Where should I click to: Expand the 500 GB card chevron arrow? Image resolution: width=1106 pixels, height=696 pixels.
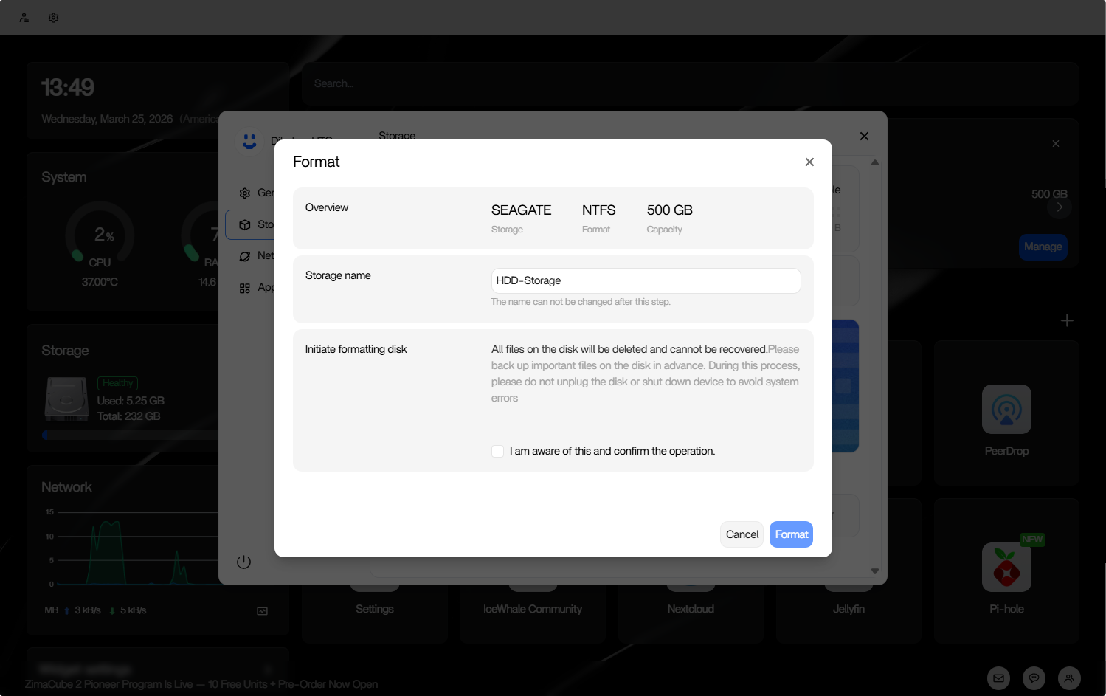1060,207
